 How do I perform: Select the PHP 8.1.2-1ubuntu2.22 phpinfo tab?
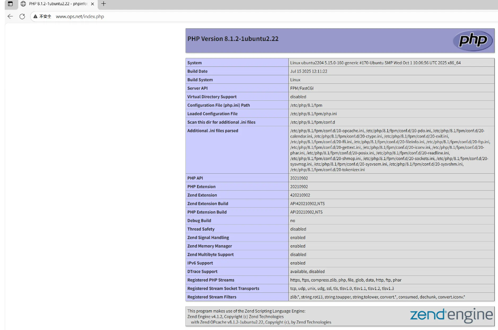[x=54, y=4]
